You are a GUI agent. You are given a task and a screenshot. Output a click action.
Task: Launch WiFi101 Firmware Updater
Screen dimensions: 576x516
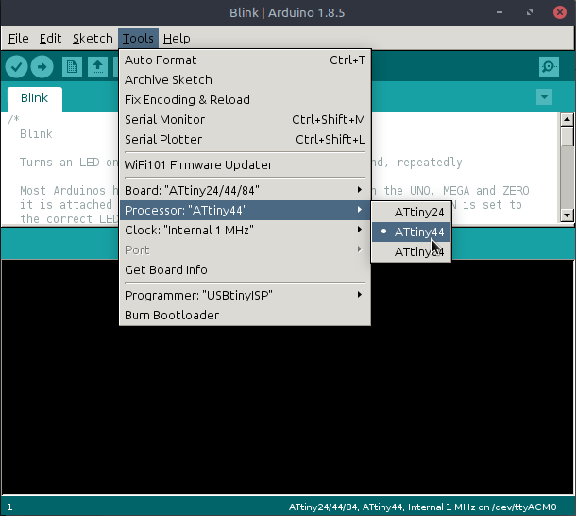245,164
